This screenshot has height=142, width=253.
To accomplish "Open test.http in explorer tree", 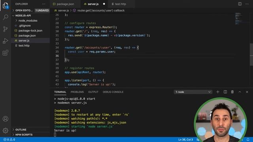I will [x=30, y=46].
